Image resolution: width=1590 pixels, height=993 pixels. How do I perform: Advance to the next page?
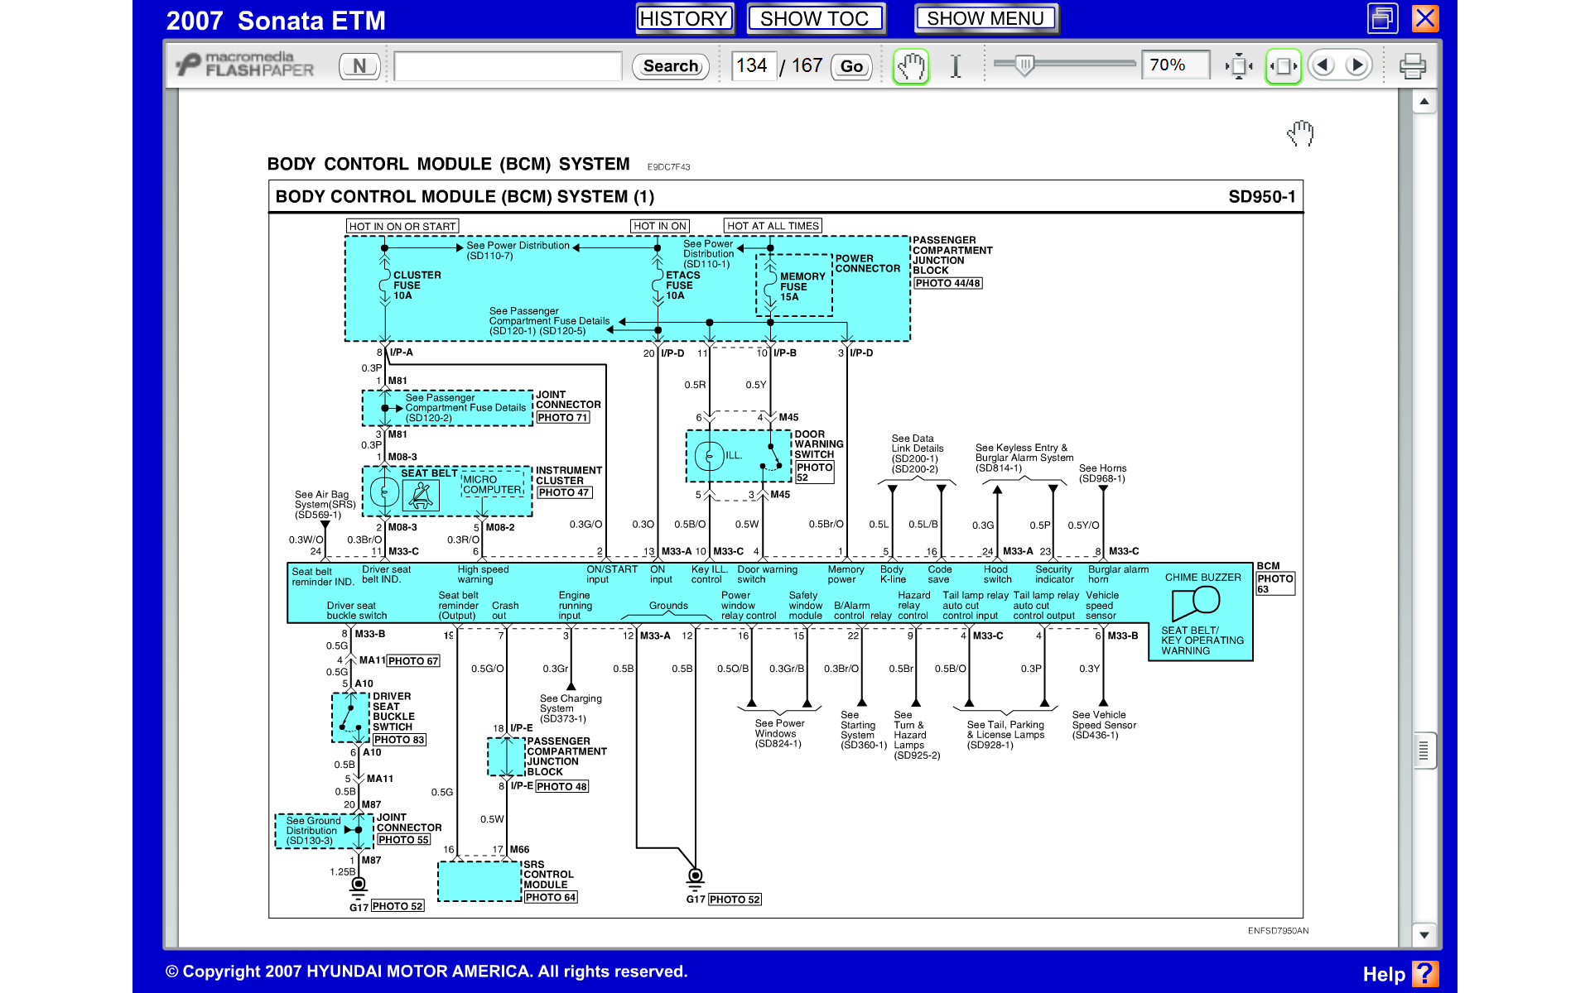(1357, 65)
